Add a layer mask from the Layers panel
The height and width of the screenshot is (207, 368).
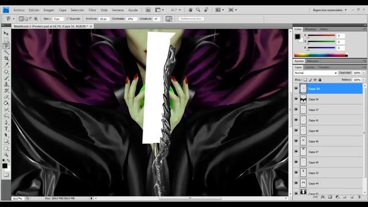tap(330, 197)
